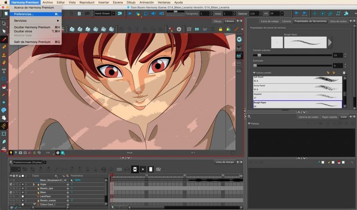The height and width of the screenshot is (210, 357).
Task: Click the timeline playhead at frame 1
Action: click(x=112, y=176)
